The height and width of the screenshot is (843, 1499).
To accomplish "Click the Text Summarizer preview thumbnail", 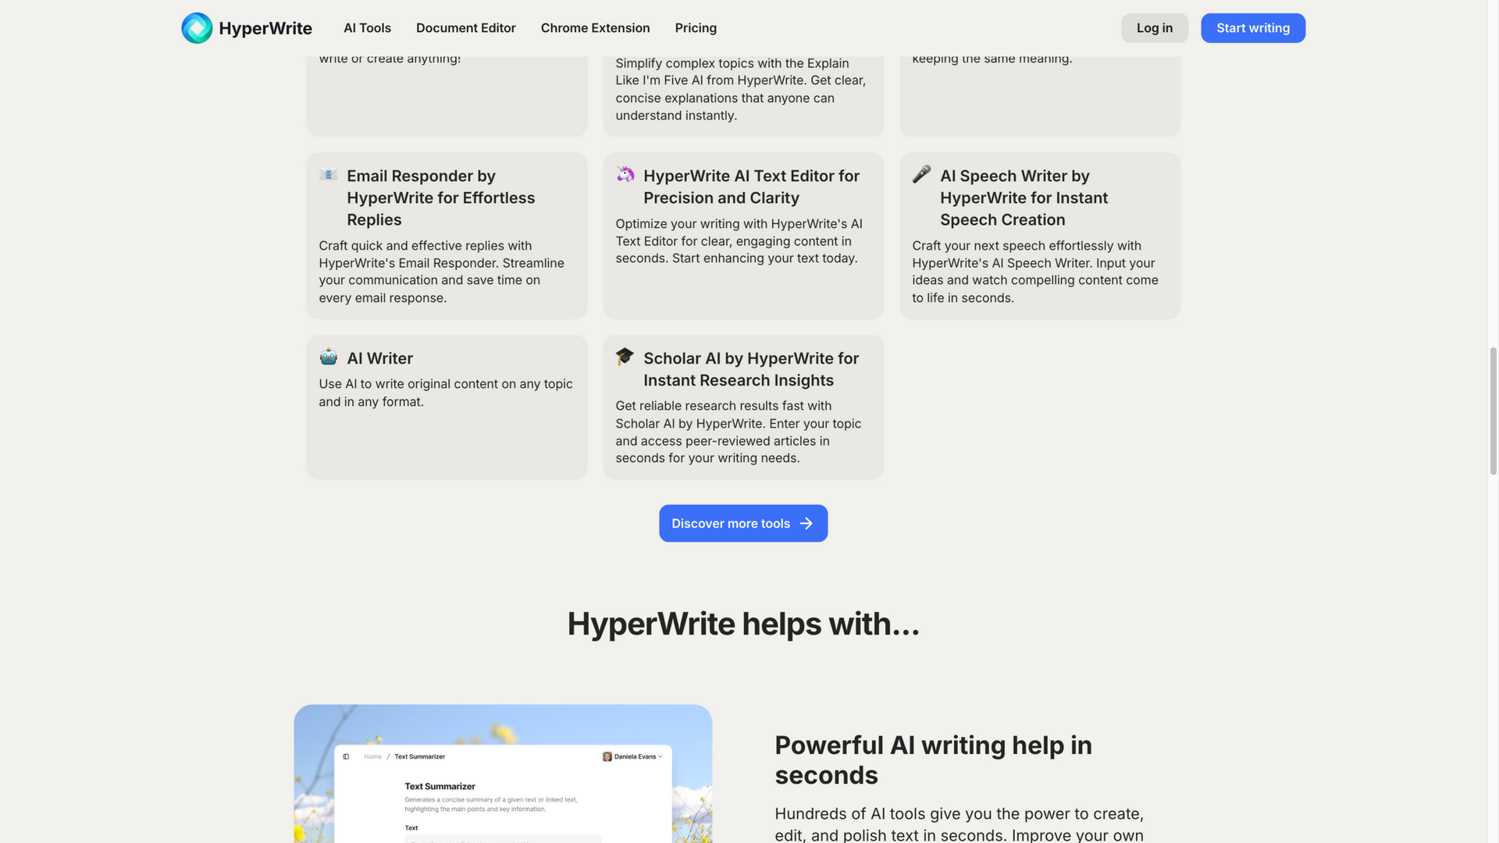I will coord(503,774).
